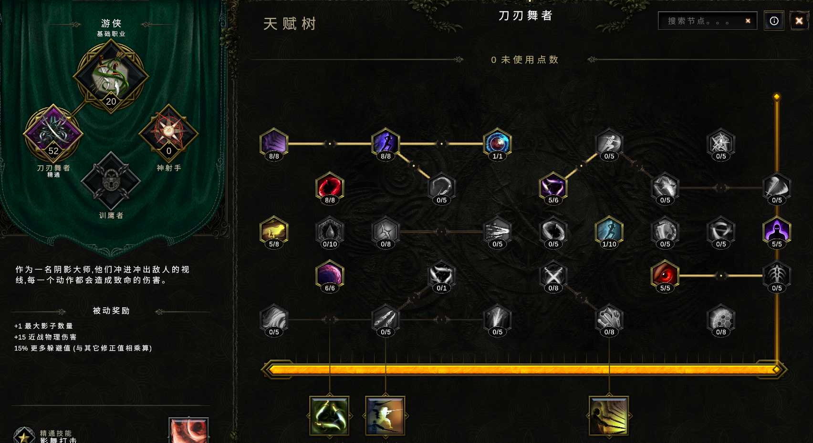Open the info button near search
Image resolution: width=813 pixels, height=443 pixels.
(774, 21)
